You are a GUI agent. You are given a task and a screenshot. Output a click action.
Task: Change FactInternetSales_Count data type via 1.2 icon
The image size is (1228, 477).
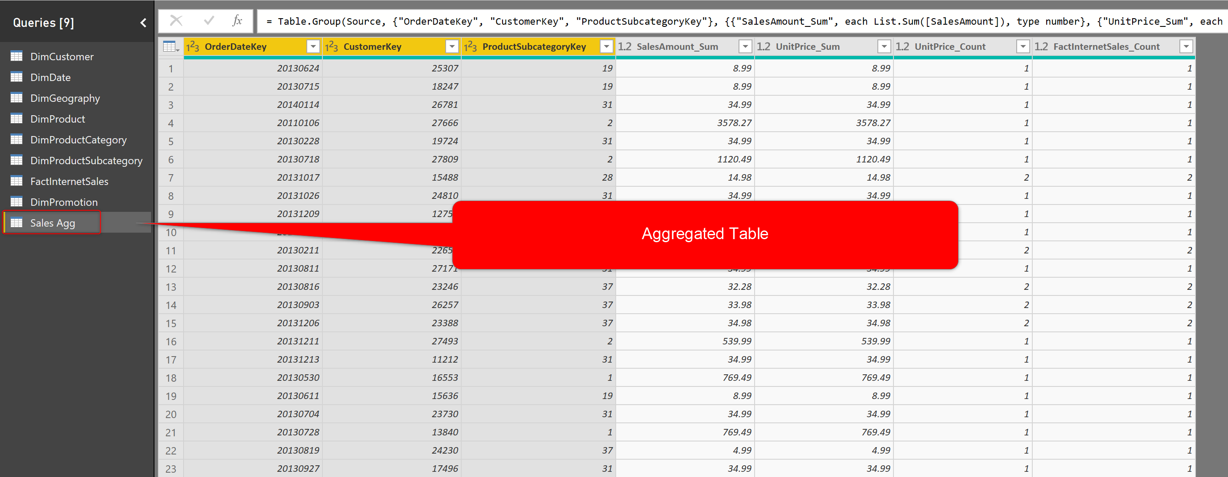[1041, 47]
